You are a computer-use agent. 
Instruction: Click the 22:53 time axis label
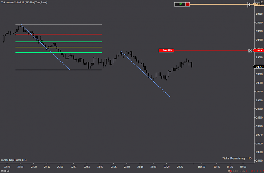73,167
